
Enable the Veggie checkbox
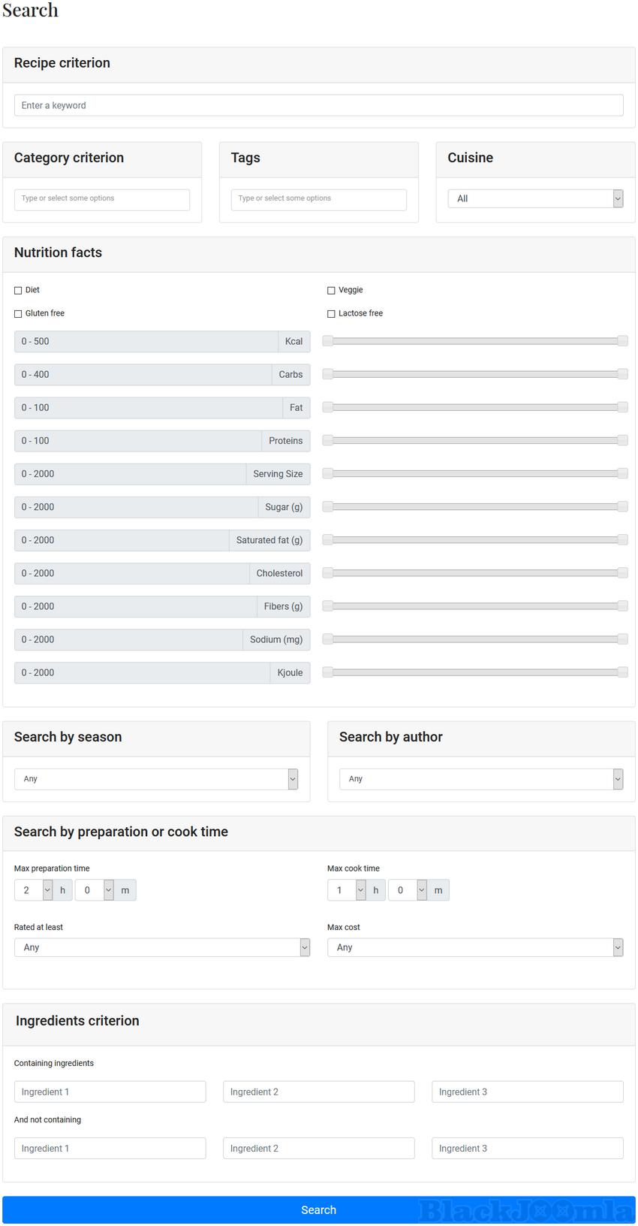coord(331,291)
